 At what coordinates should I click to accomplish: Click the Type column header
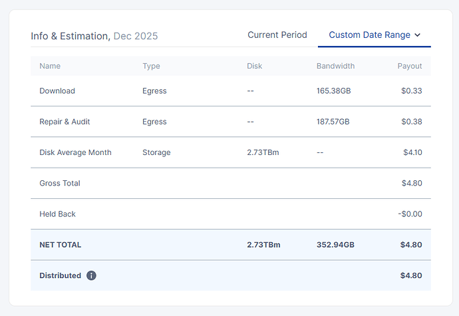click(x=151, y=66)
